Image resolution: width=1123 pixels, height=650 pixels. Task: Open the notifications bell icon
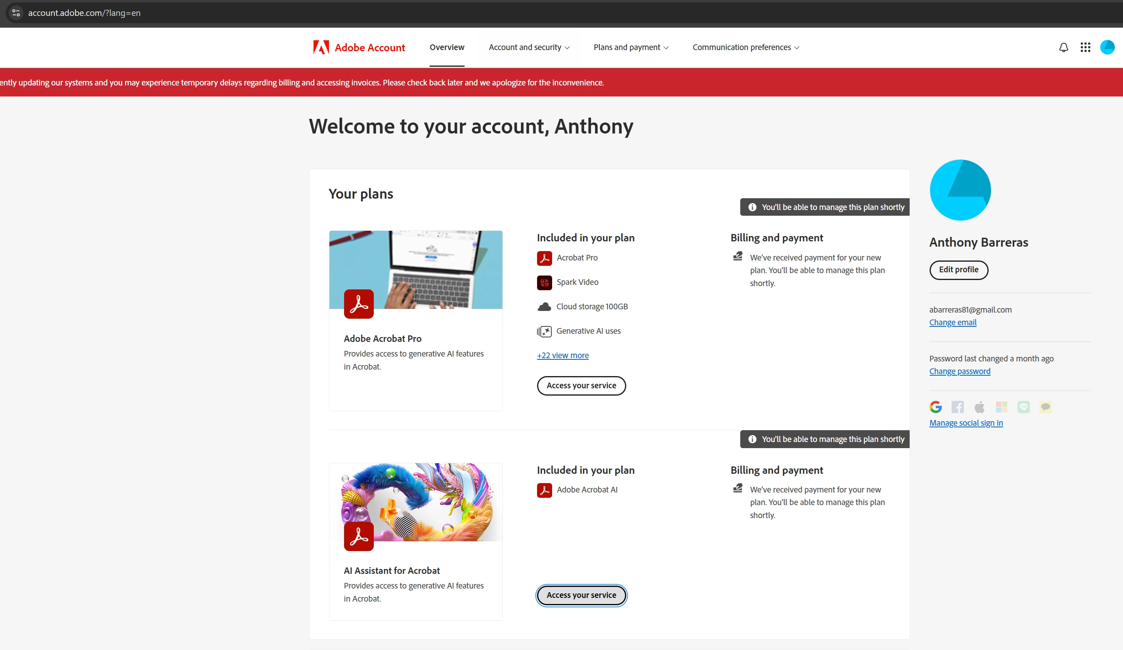click(x=1063, y=47)
